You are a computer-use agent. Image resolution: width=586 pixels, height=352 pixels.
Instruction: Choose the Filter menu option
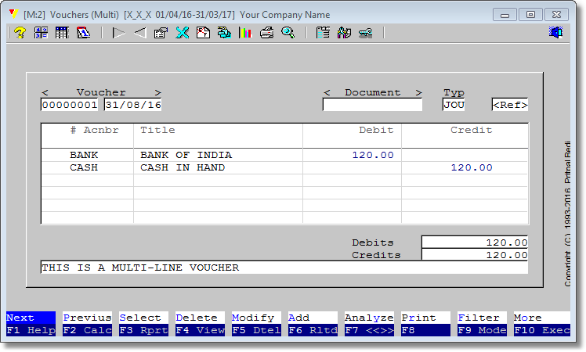pos(482,318)
